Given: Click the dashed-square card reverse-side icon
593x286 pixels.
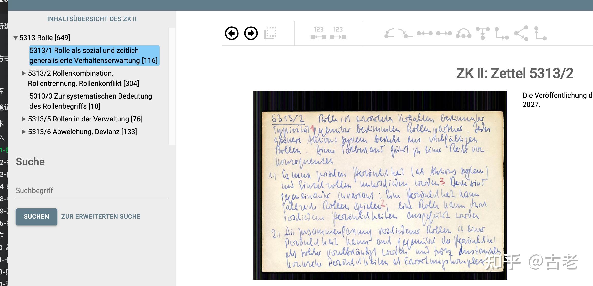Looking at the screenshot, I should (x=270, y=33).
